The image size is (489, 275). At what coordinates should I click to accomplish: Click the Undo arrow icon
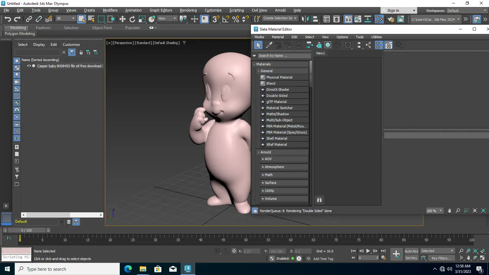(8, 19)
